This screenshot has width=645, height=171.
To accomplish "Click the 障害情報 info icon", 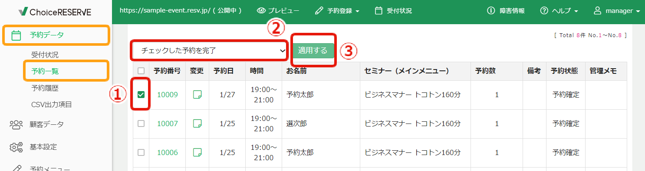I will 491,11.
